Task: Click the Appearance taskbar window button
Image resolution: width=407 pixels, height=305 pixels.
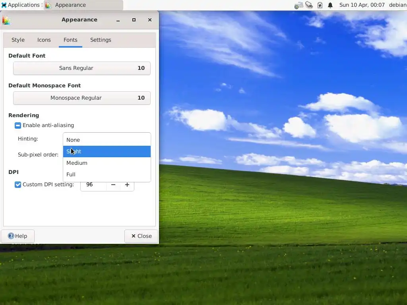Action: (83, 5)
